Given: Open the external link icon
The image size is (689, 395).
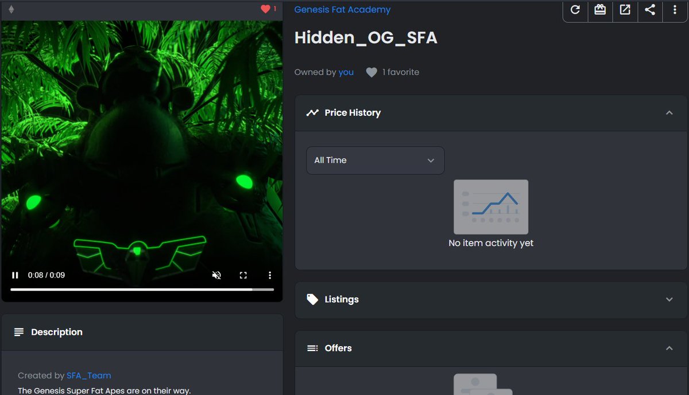Looking at the screenshot, I should [x=625, y=10].
